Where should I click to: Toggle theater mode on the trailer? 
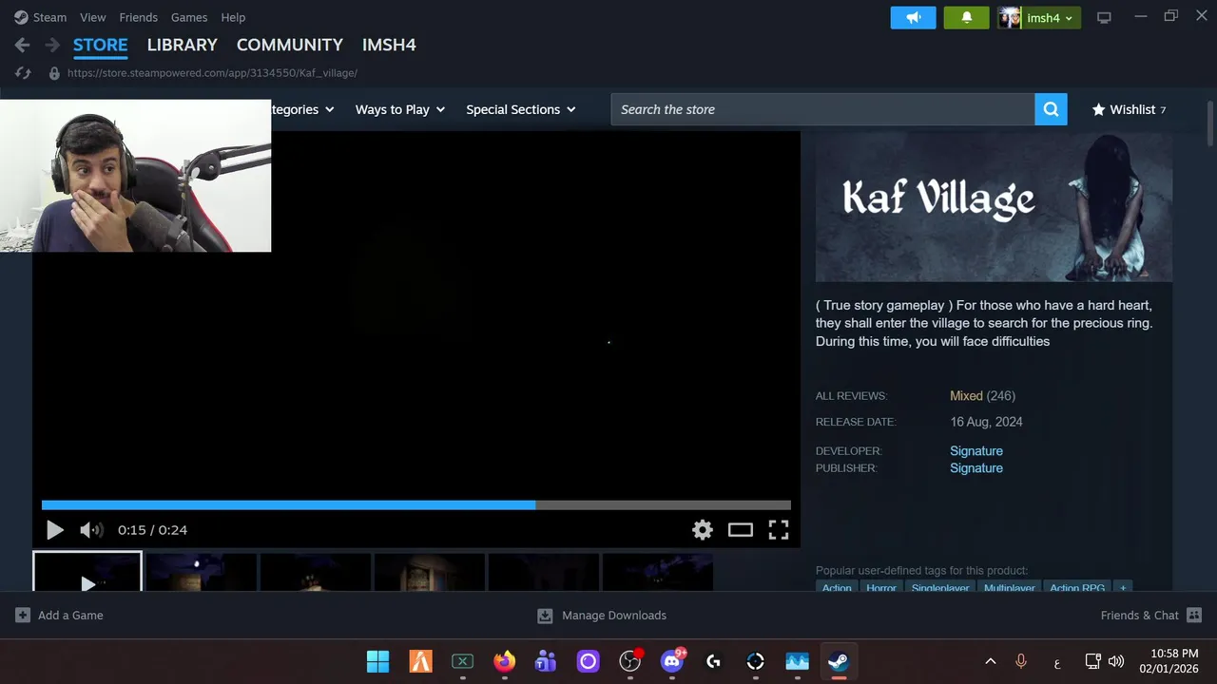pos(741,530)
